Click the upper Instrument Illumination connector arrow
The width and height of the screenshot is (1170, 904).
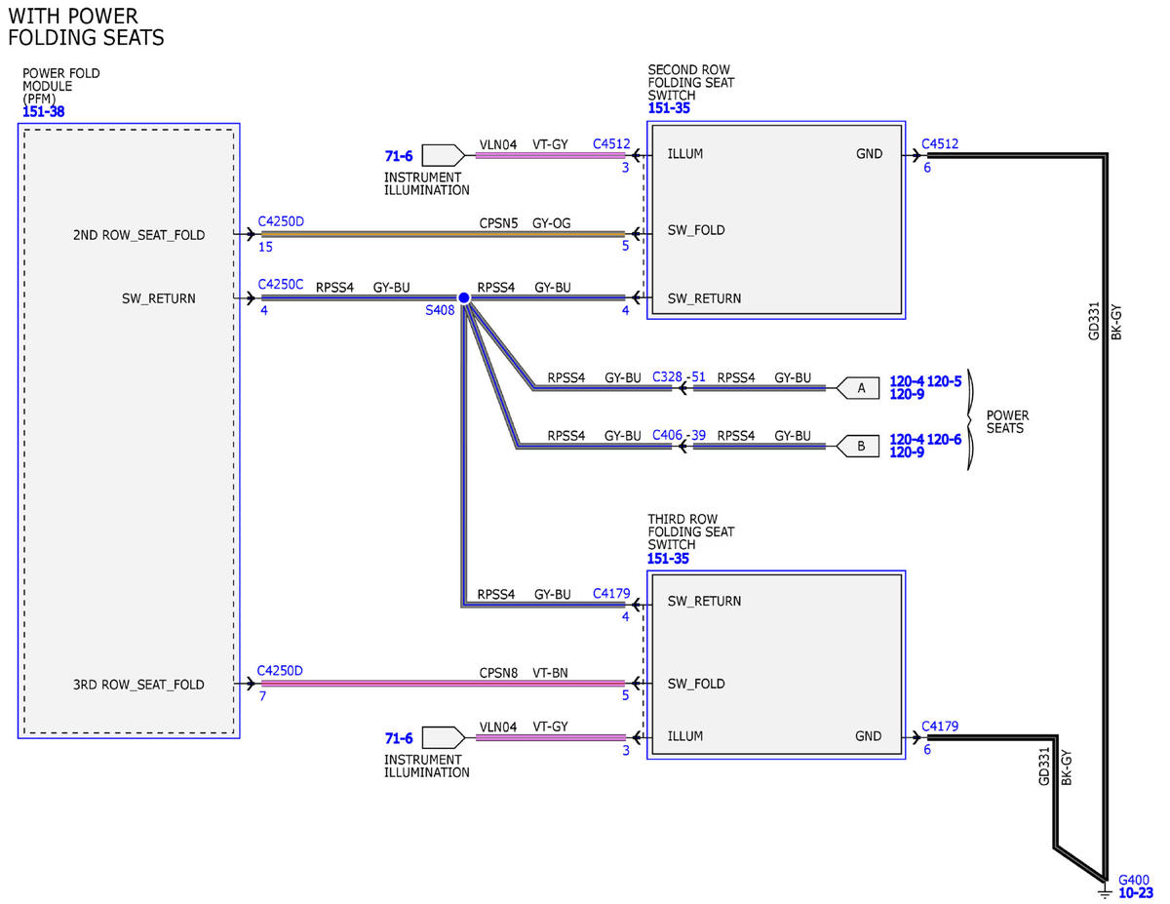444,154
